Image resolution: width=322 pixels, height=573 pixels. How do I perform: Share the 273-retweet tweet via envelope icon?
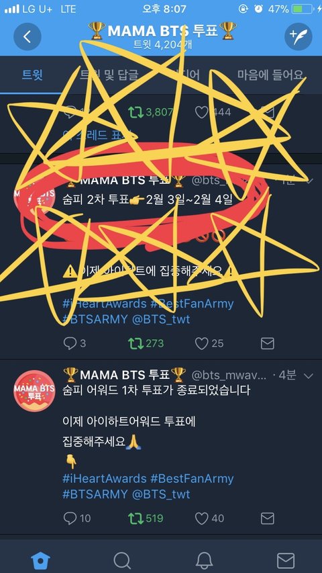pos(268,343)
